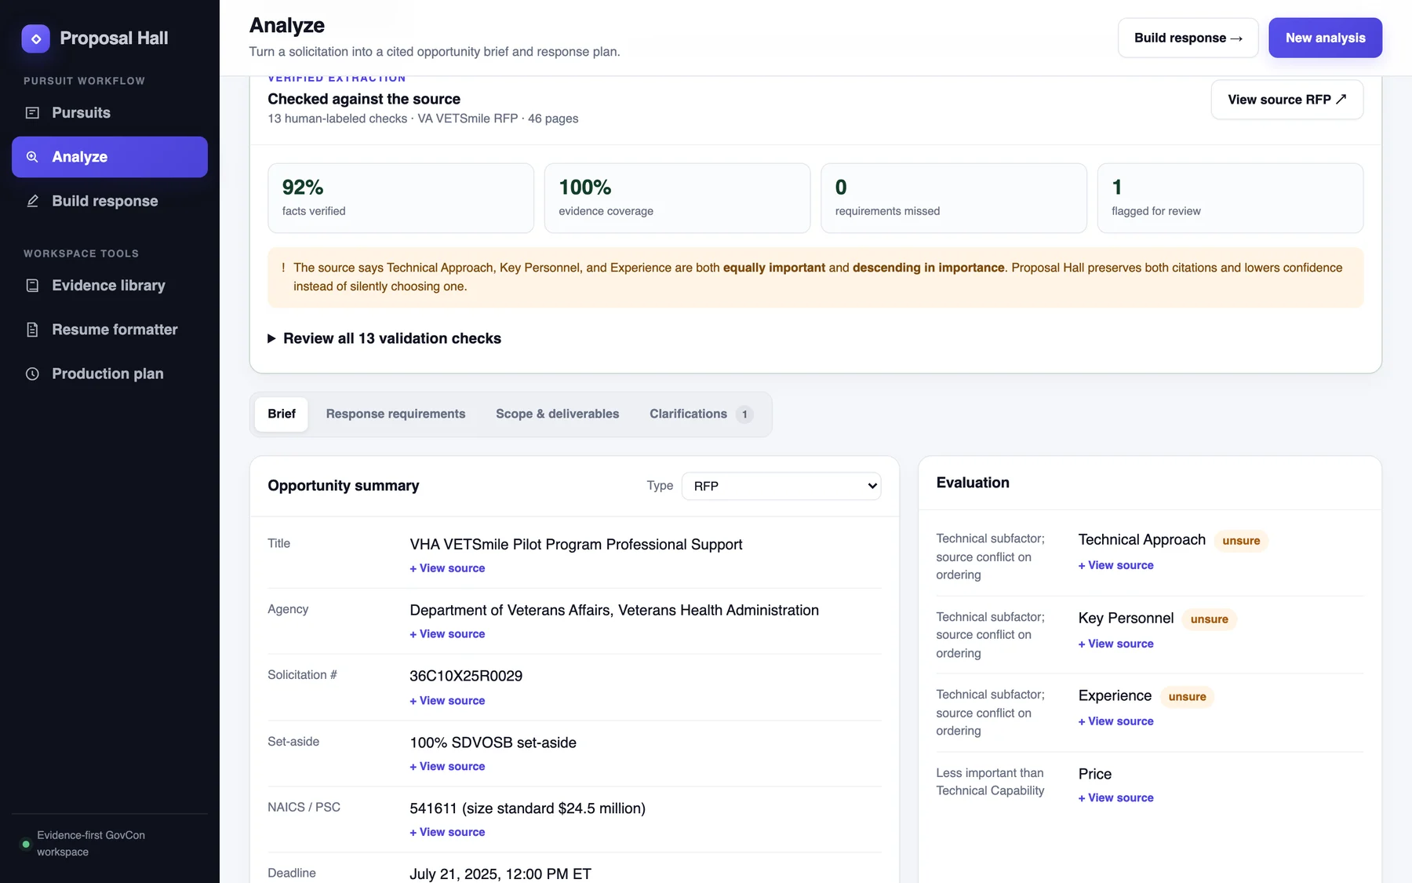Switch to Response requirements tab
This screenshot has height=883, width=1412.
395,414
